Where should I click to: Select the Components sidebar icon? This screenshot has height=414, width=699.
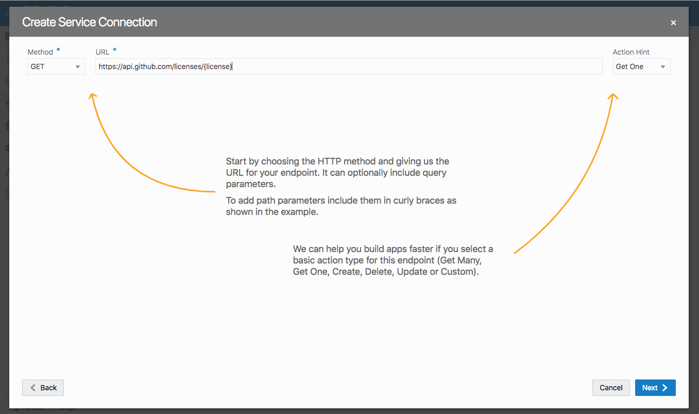click(x=7, y=148)
